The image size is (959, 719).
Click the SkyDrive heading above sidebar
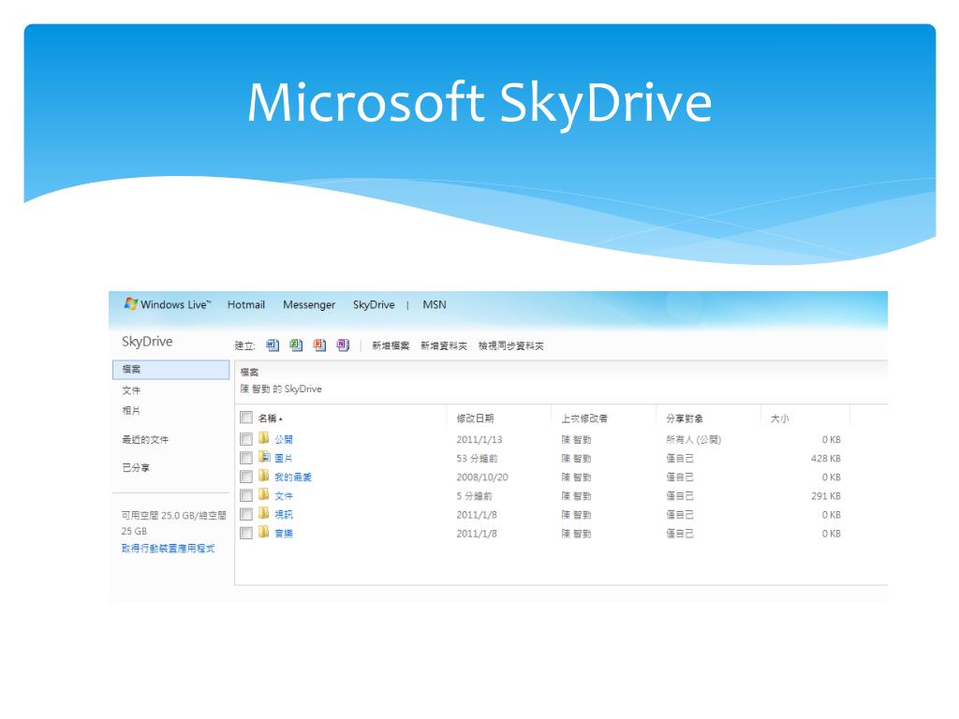pos(147,342)
